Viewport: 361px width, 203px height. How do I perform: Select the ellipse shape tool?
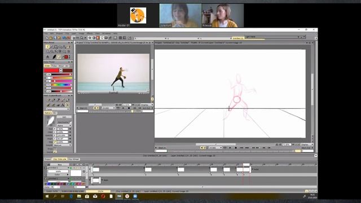pos(60,47)
